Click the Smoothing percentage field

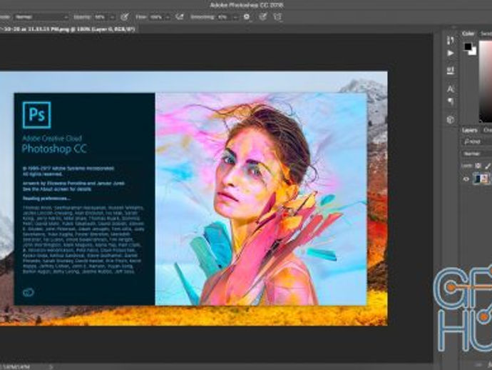click(224, 17)
